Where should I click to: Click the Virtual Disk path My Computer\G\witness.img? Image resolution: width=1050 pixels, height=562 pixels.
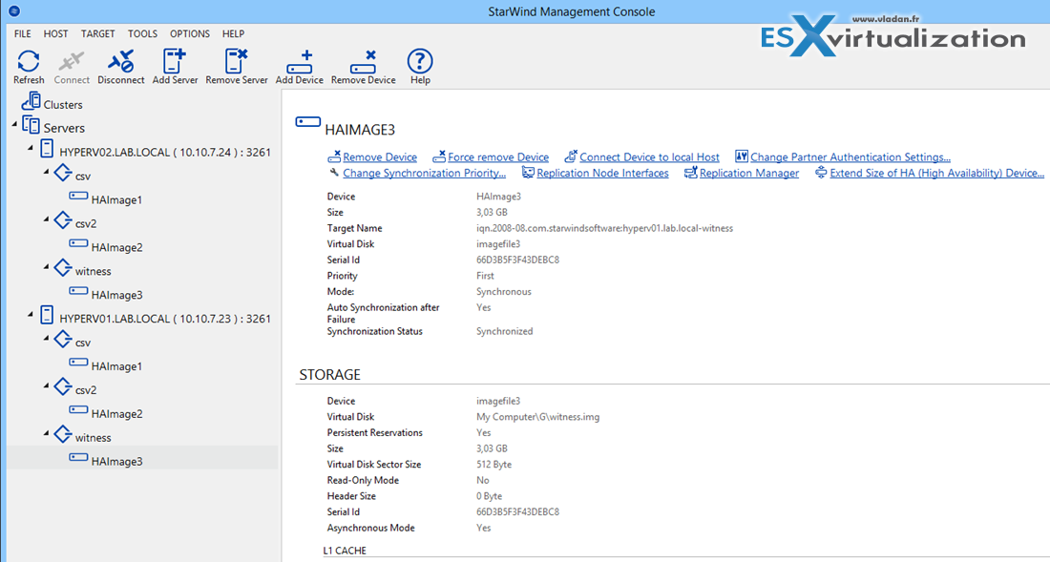(x=537, y=417)
